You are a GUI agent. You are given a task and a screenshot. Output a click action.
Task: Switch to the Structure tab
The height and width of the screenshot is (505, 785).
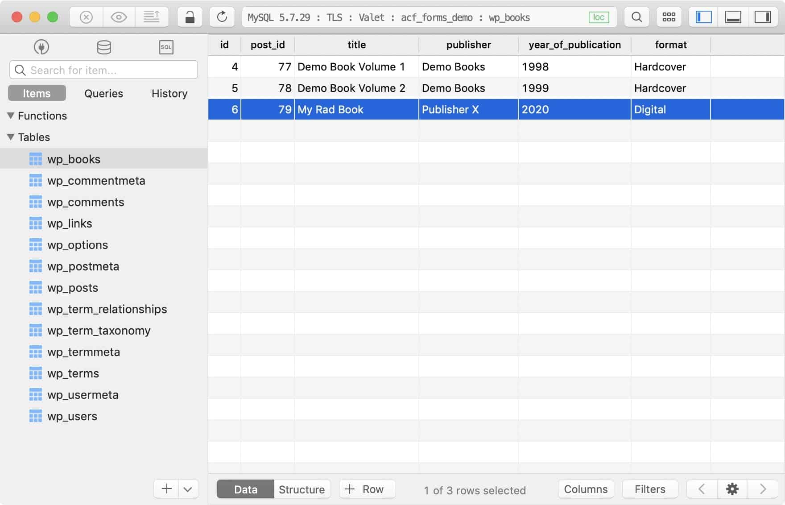click(x=302, y=489)
